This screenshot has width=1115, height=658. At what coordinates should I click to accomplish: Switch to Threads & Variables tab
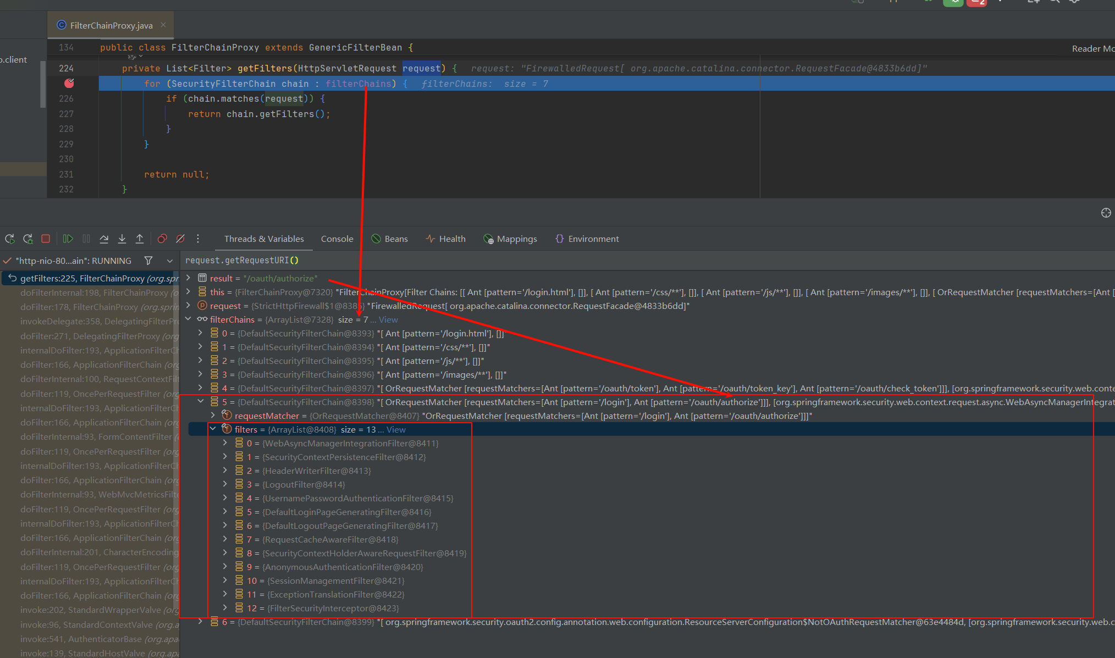coord(264,239)
